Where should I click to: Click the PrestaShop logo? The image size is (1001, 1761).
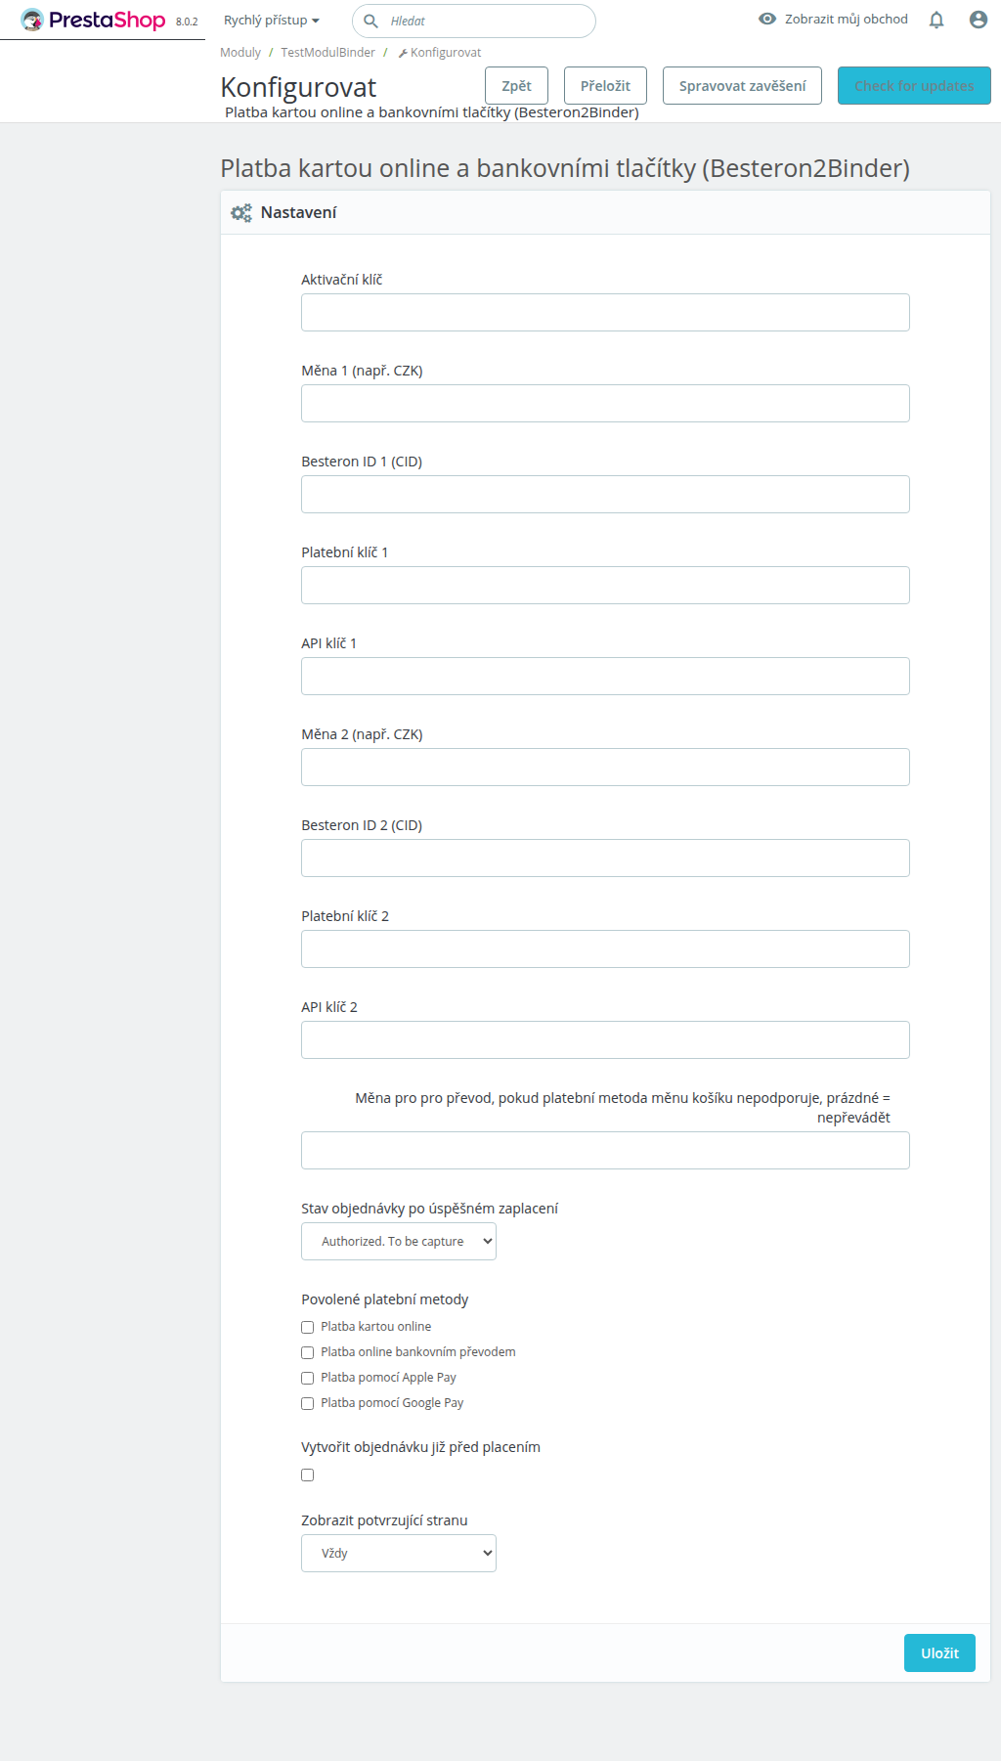[94, 21]
